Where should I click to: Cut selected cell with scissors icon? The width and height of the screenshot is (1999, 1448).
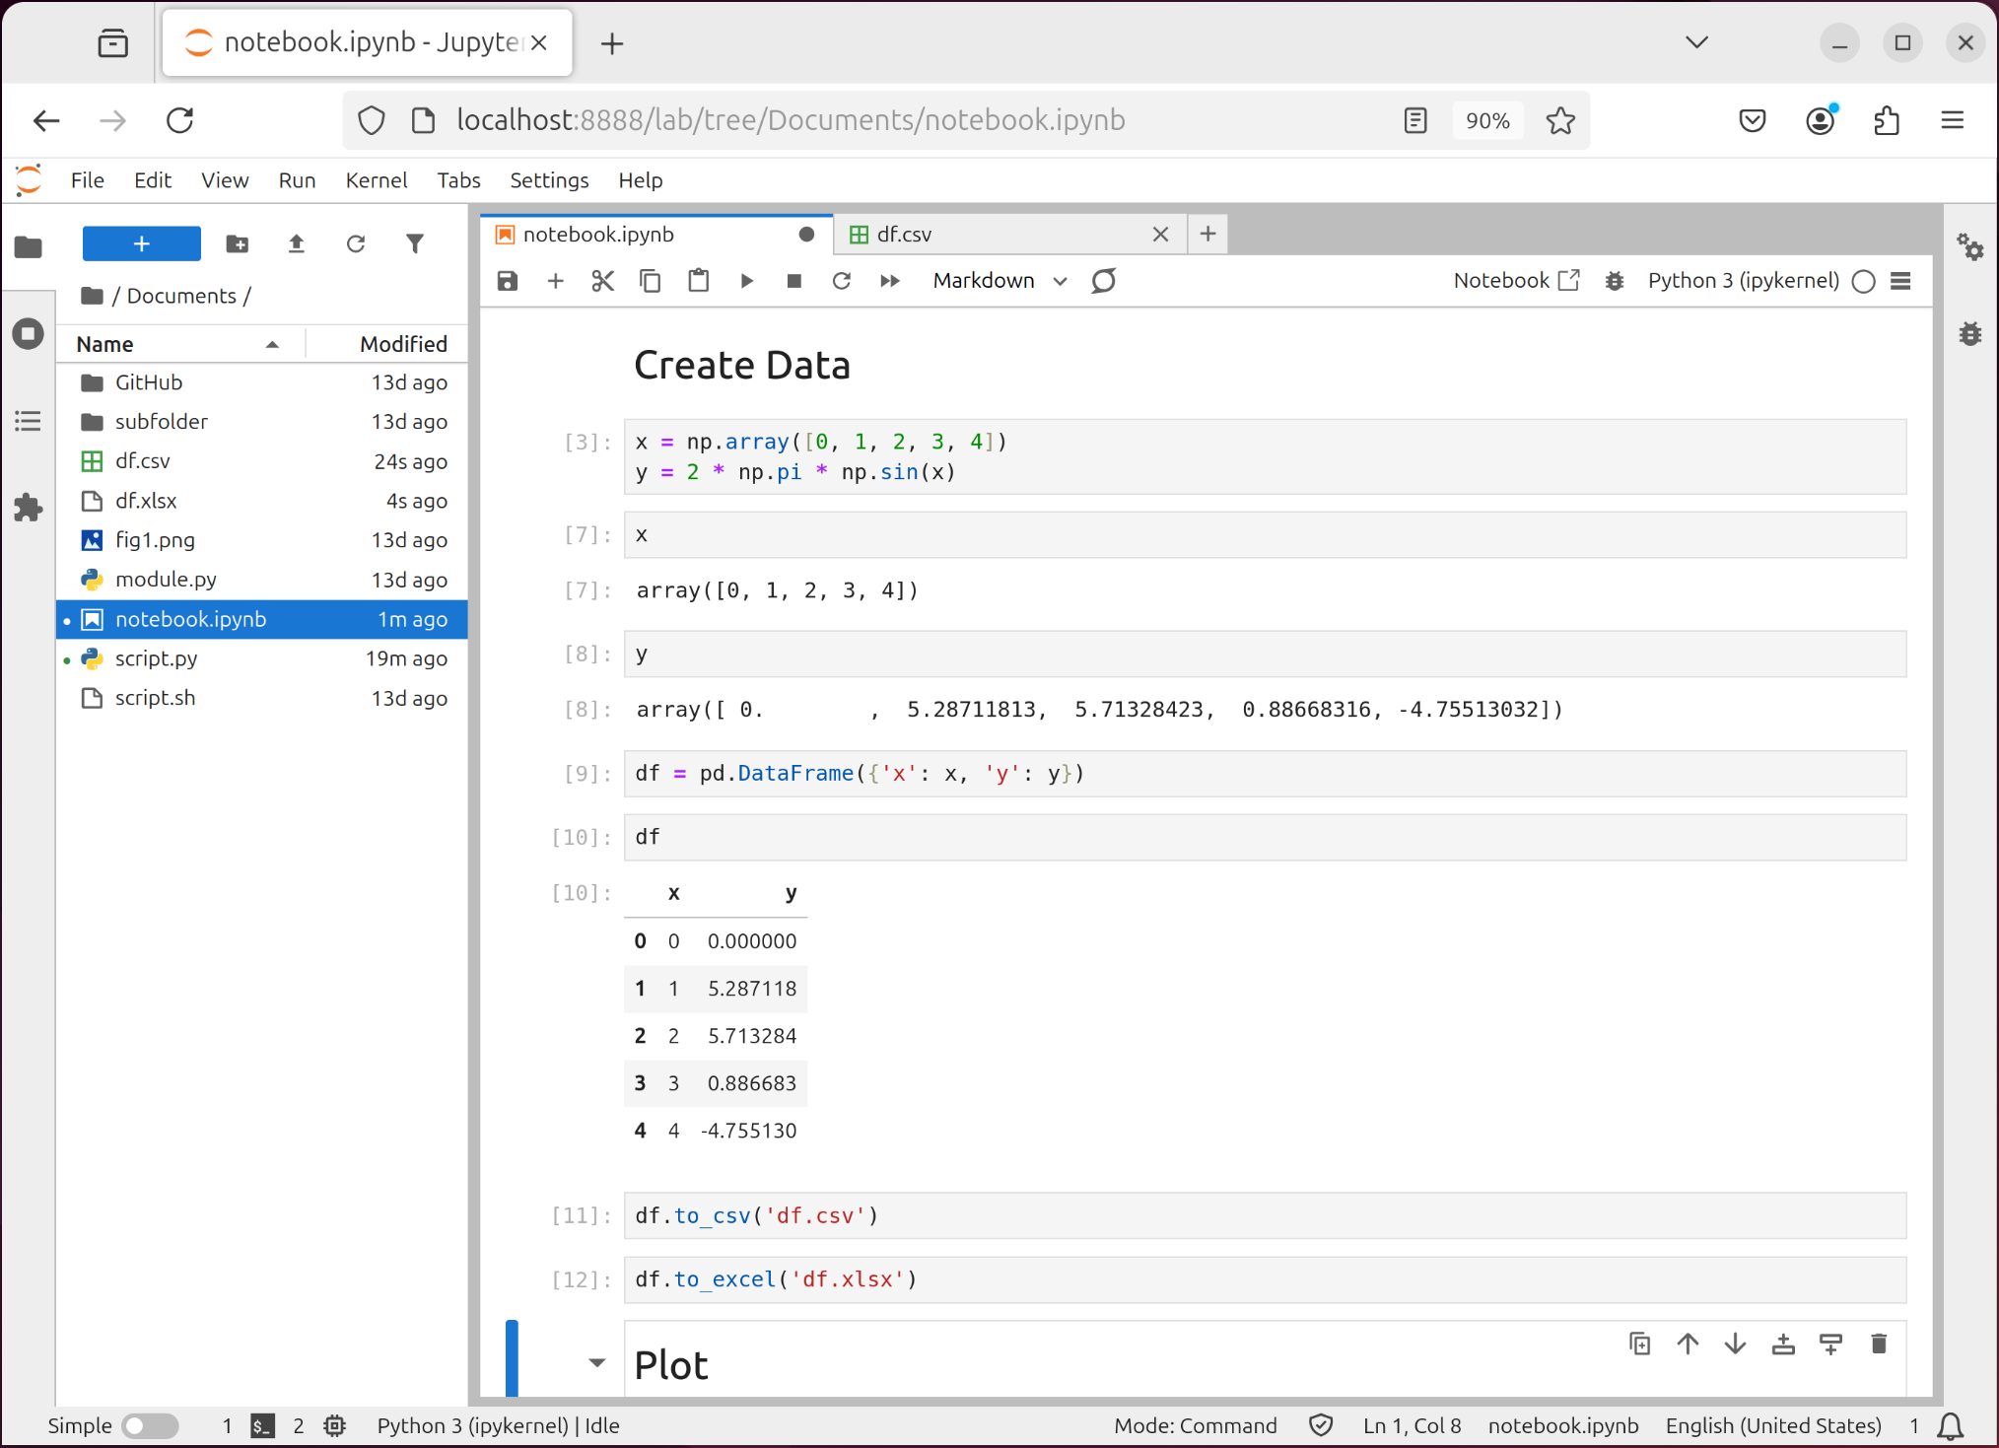pyautogui.click(x=602, y=281)
